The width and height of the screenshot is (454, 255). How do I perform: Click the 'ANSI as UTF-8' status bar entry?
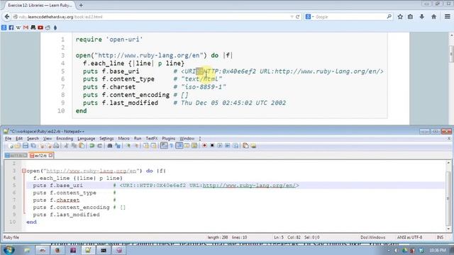(x=409, y=237)
